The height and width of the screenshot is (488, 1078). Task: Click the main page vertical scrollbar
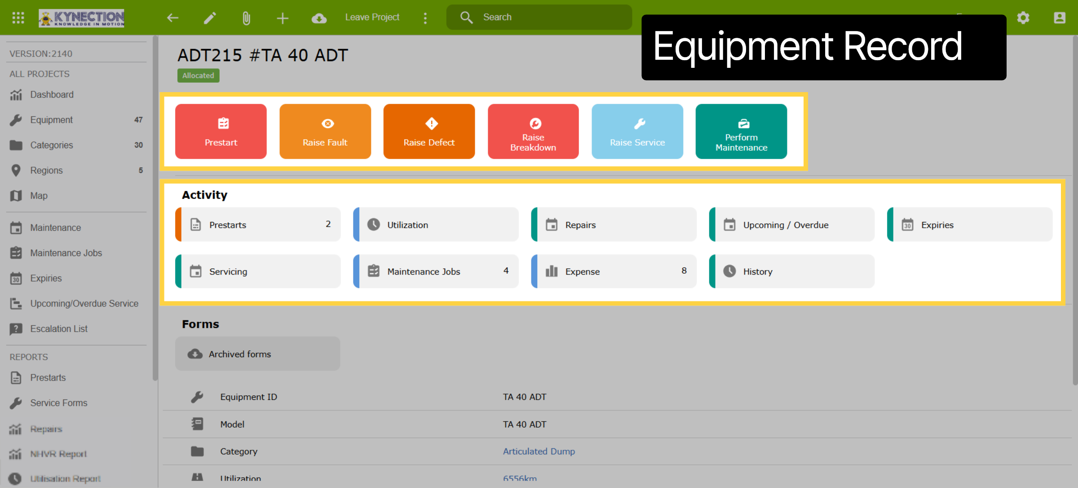[1075, 210]
